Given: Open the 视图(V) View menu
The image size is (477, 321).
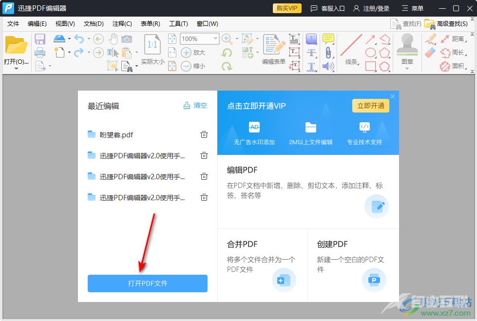Looking at the screenshot, I should [65, 24].
